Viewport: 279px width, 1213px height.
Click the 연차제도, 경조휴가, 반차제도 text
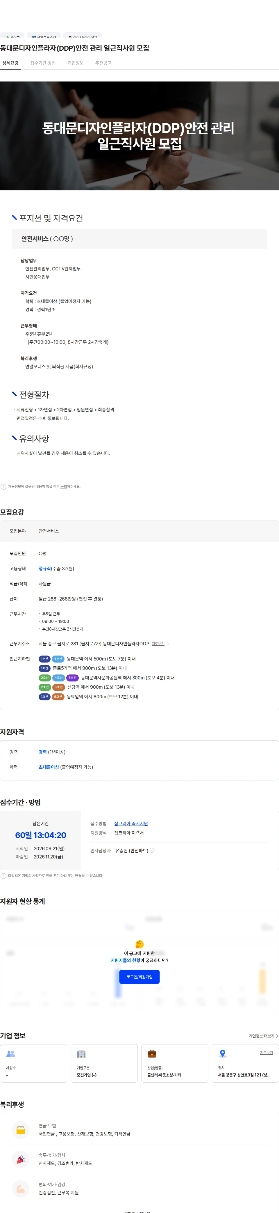click(65, 1163)
